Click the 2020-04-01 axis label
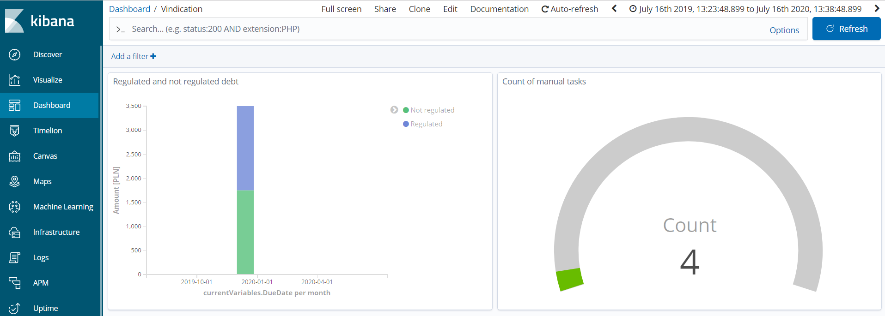The height and width of the screenshot is (316, 885). 317,282
